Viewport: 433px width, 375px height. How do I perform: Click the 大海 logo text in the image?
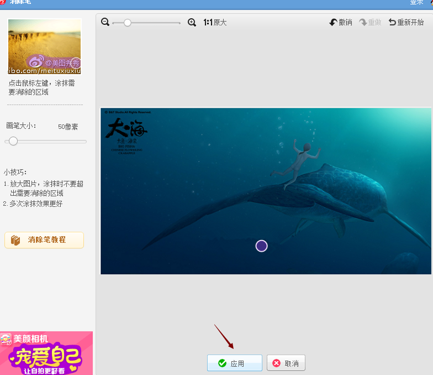pyautogui.click(x=126, y=128)
